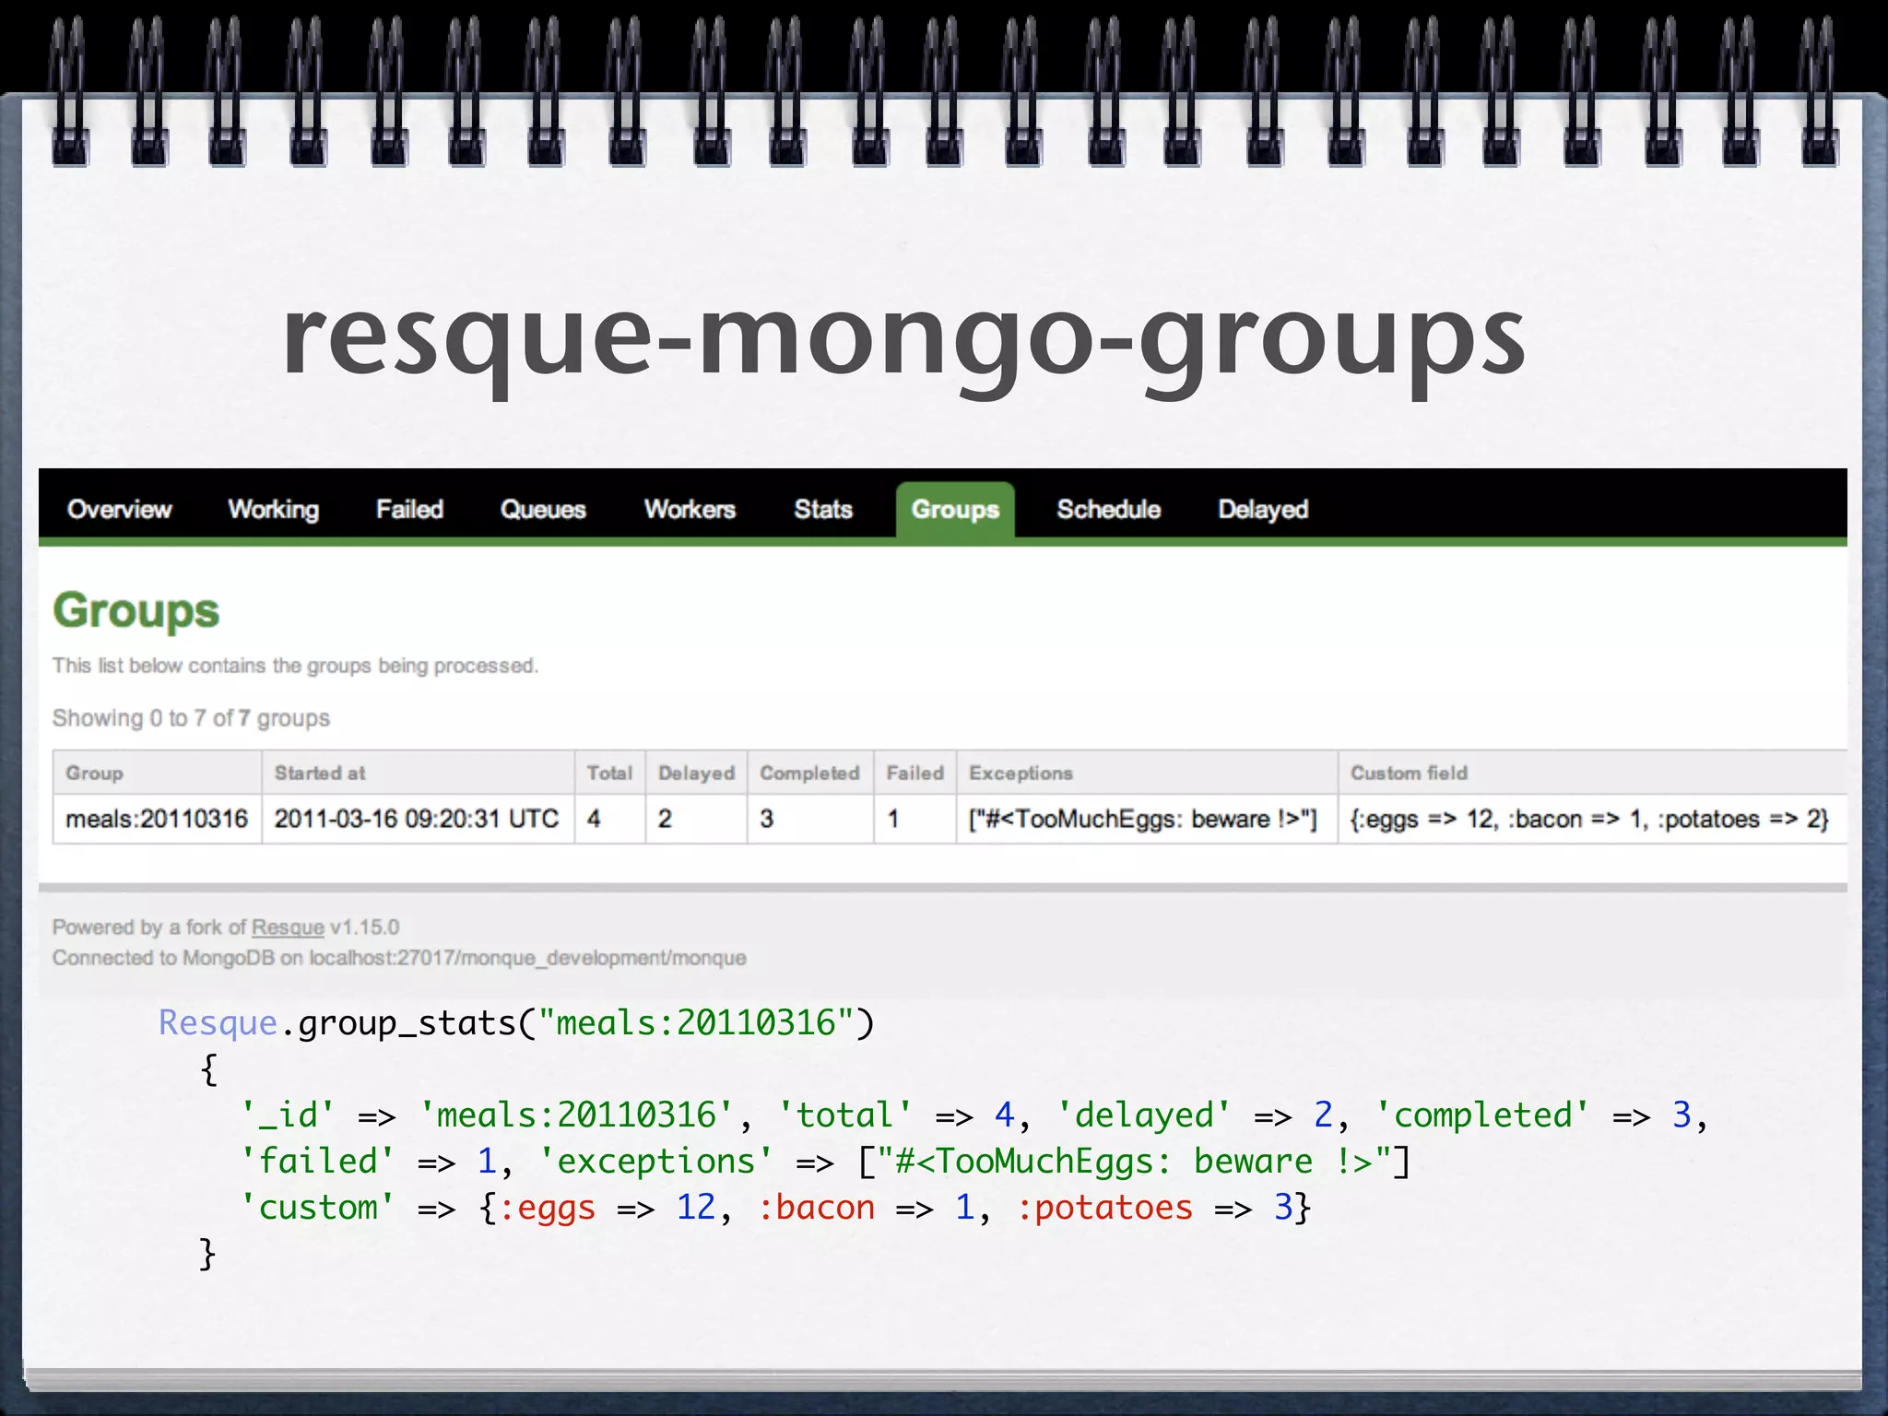This screenshot has height=1416, width=1888.
Task: Click the Group column header
Action: [x=158, y=773]
